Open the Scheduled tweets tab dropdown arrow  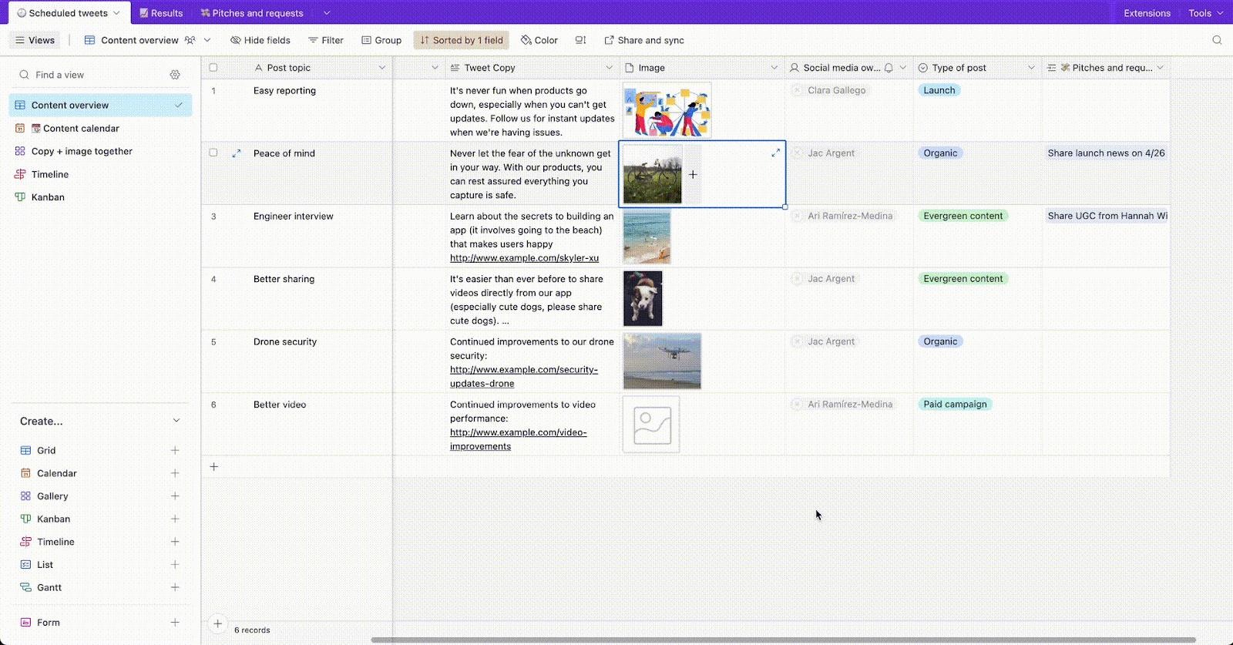[x=116, y=13]
